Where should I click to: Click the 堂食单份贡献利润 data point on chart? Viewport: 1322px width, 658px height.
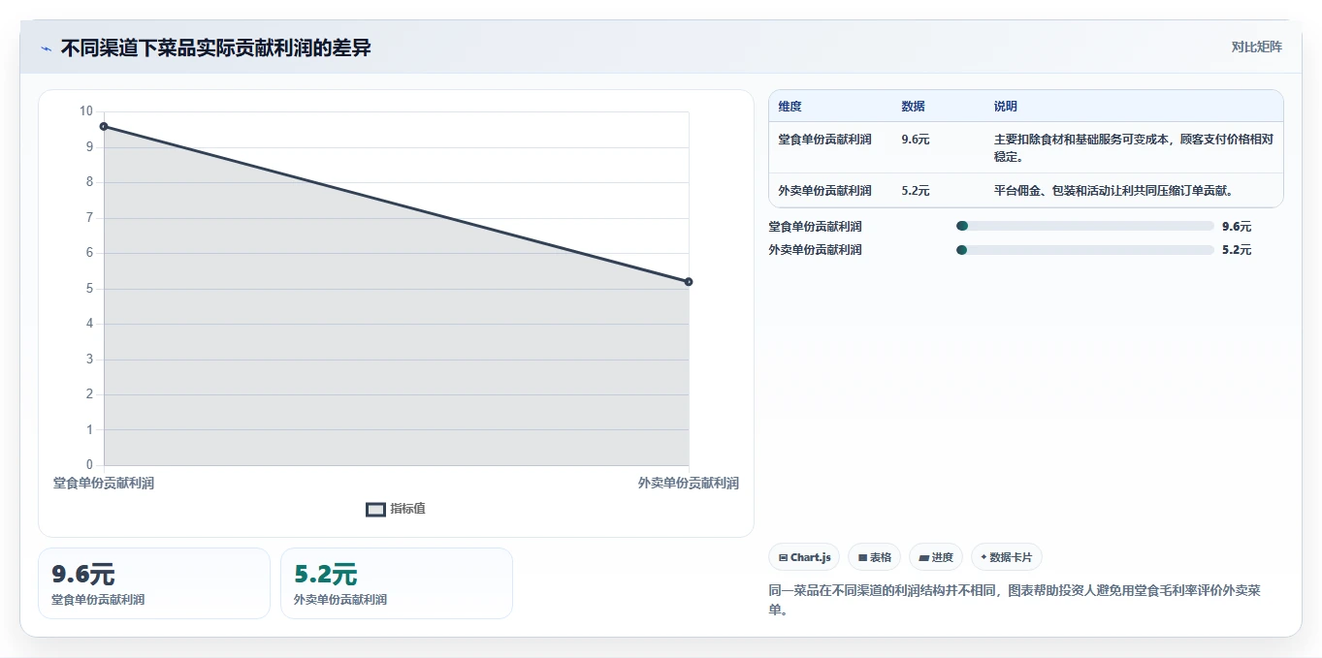pyautogui.click(x=104, y=126)
